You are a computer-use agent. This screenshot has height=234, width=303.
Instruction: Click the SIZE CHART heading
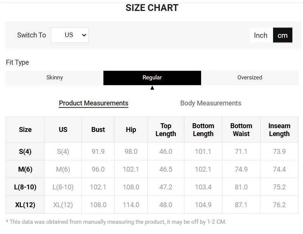(152, 8)
